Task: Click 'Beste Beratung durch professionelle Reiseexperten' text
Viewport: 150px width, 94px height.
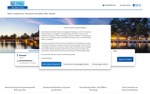Action: tap(20, 89)
